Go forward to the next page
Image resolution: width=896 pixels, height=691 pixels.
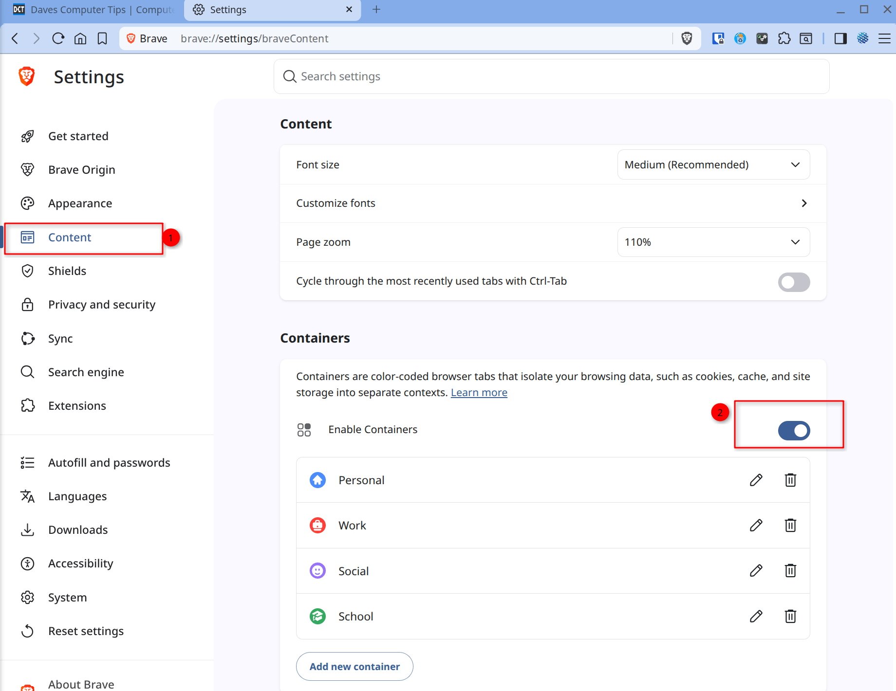pos(36,38)
